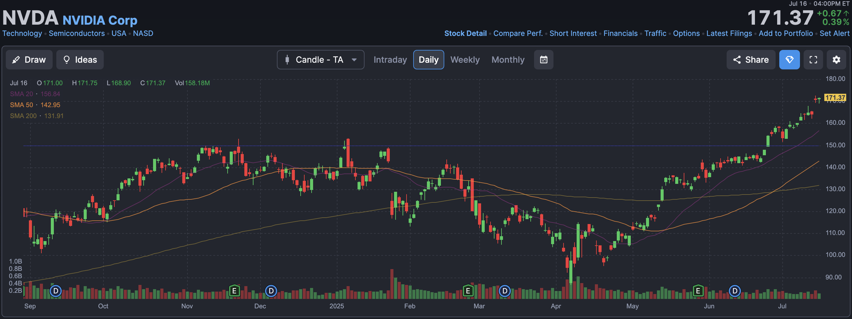Viewport: 852px width, 319px height.
Task: Share this chart
Action: coord(750,60)
